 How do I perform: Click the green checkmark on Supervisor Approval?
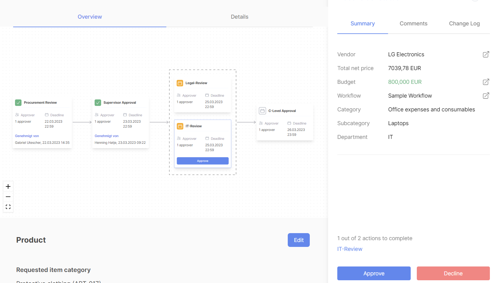(98, 102)
